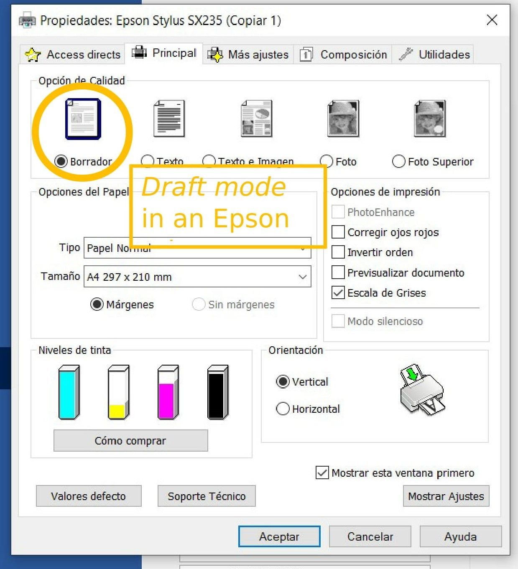Select the Foto Superior radio button
The height and width of the screenshot is (569, 518).
[x=399, y=161]
